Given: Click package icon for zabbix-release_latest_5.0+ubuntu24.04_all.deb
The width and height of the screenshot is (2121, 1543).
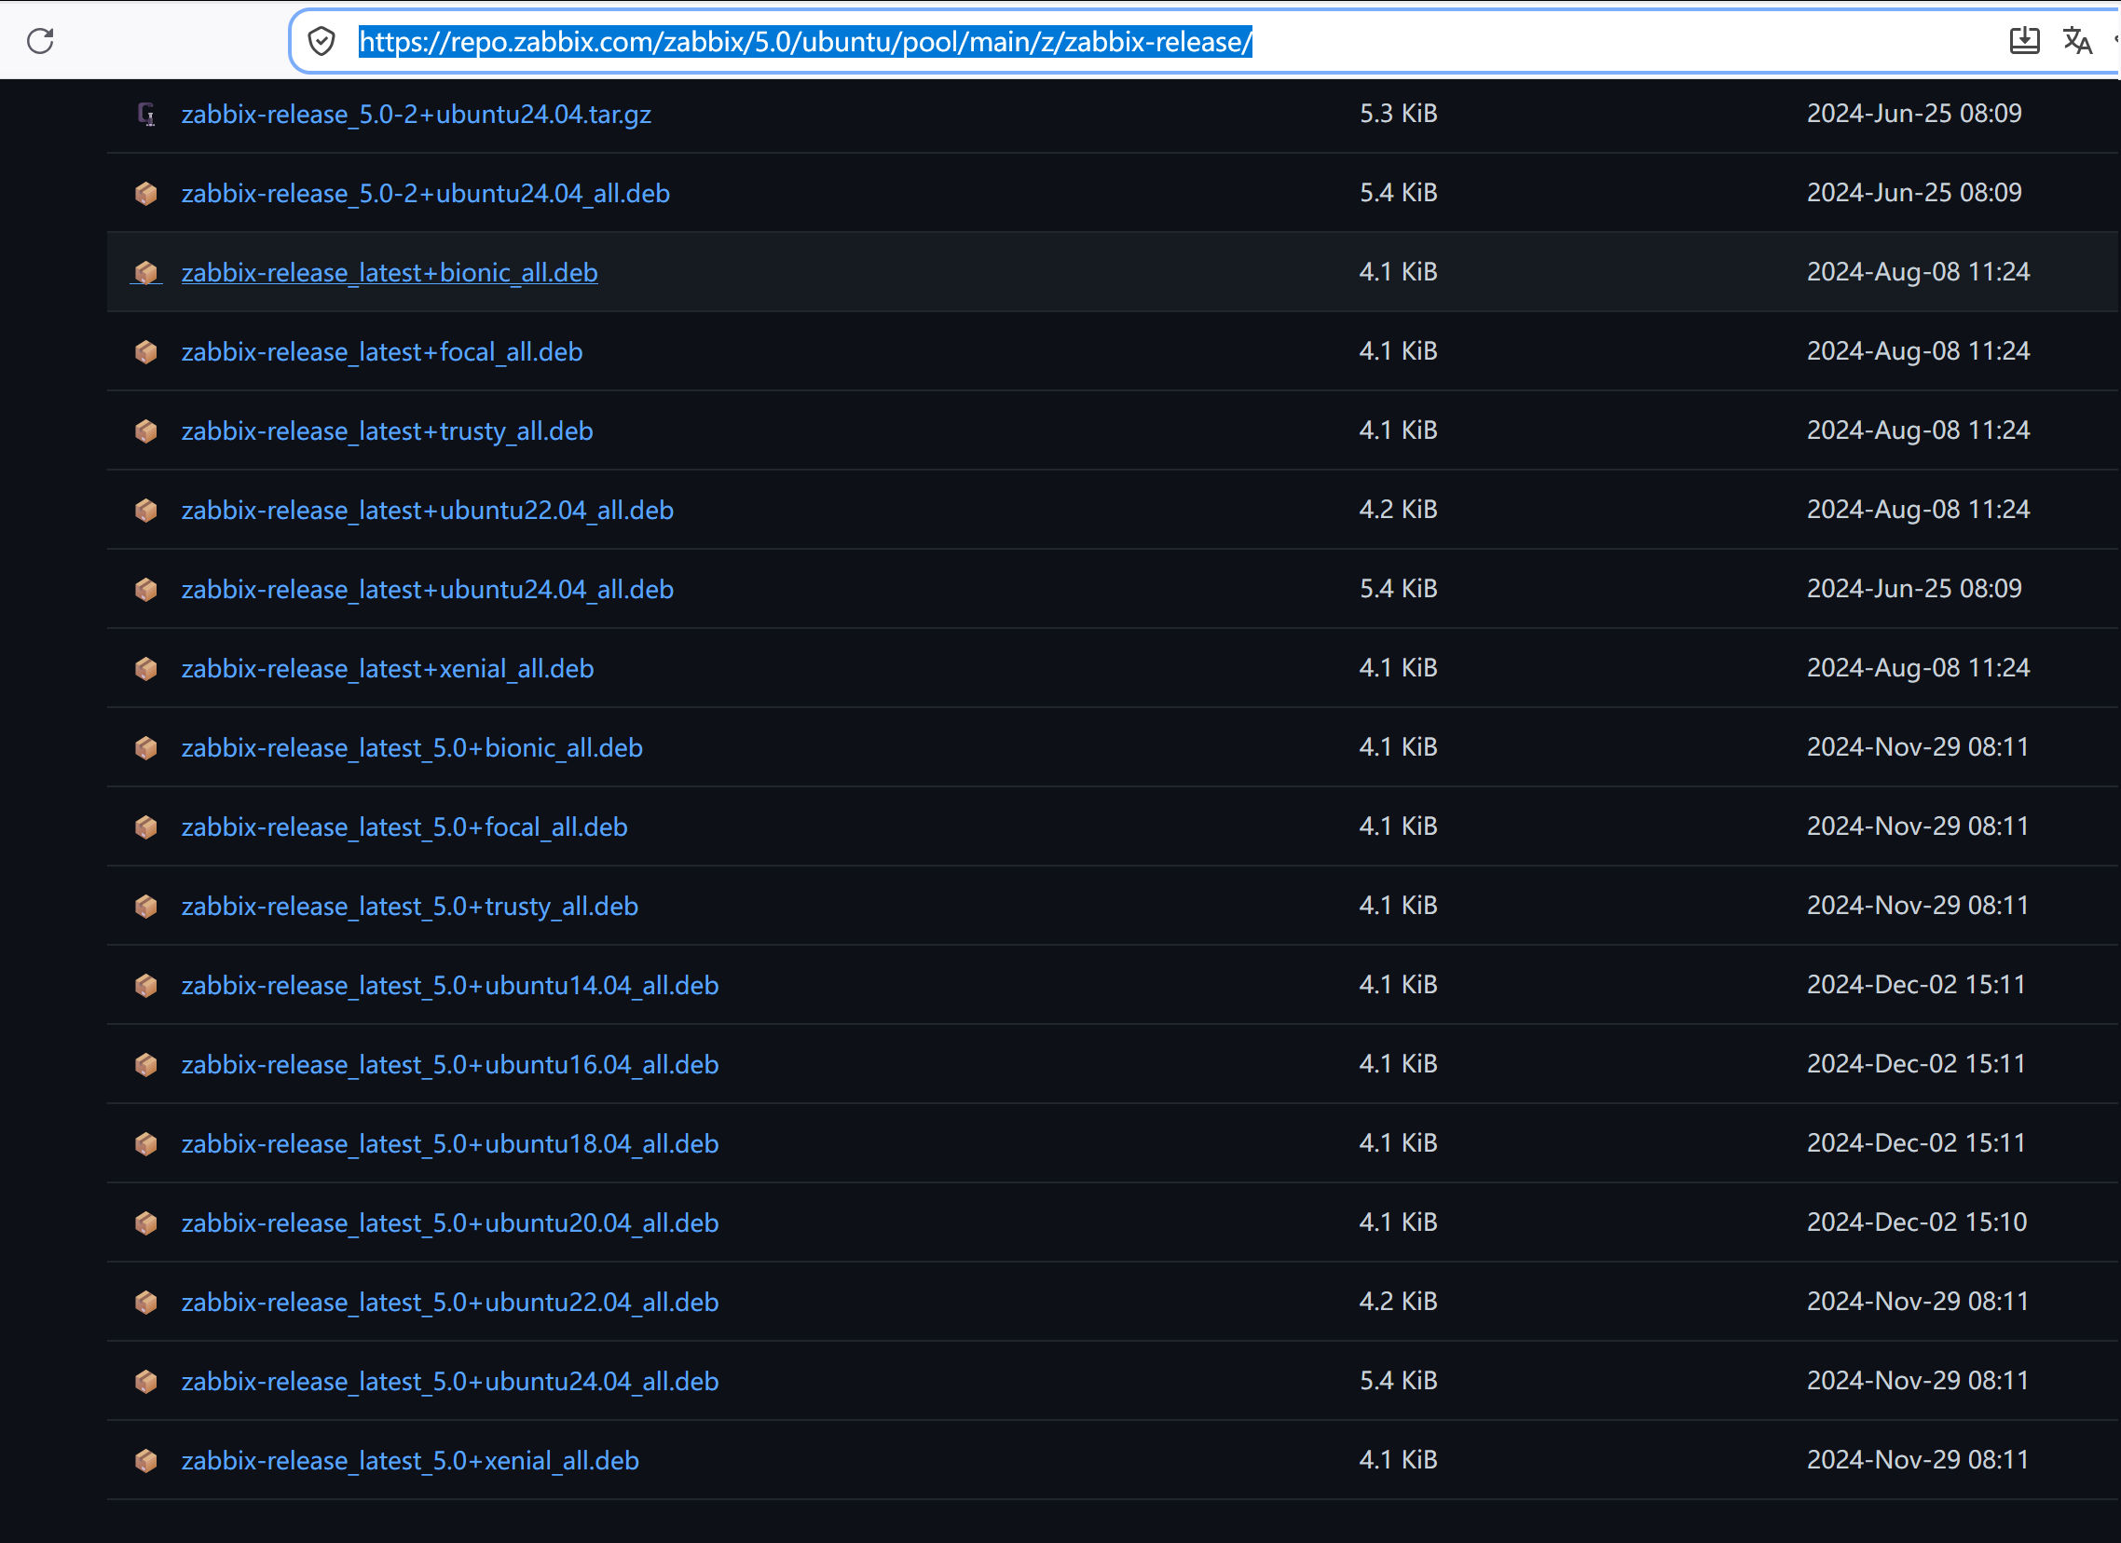Looking at the screenshot, I should pos(146,1381).
